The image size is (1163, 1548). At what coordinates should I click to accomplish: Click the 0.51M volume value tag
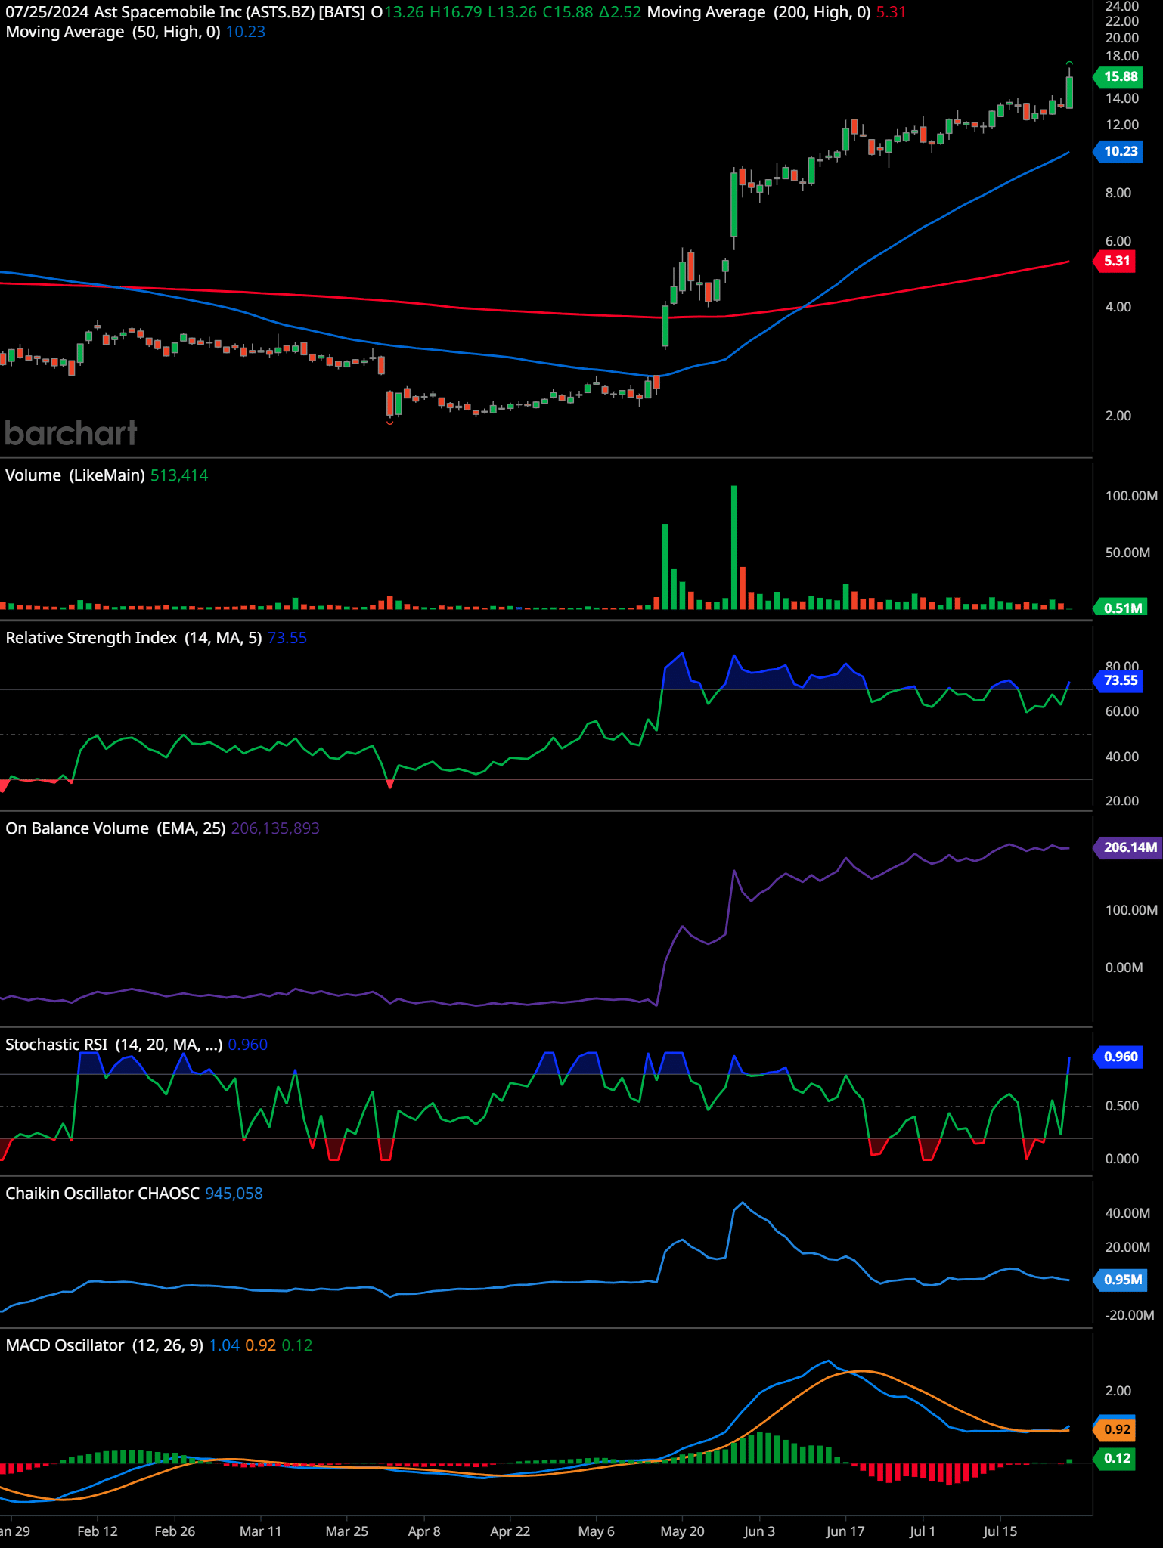[x=1121, y=608]
